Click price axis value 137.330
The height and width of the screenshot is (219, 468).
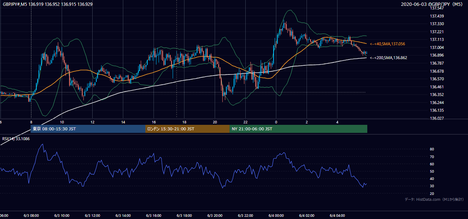pos(437,24)
